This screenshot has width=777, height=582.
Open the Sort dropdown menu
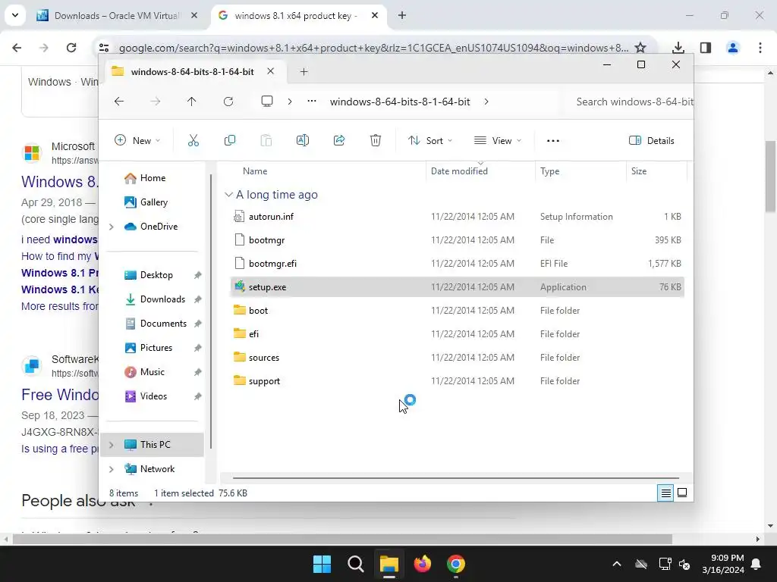coord(430,140)
